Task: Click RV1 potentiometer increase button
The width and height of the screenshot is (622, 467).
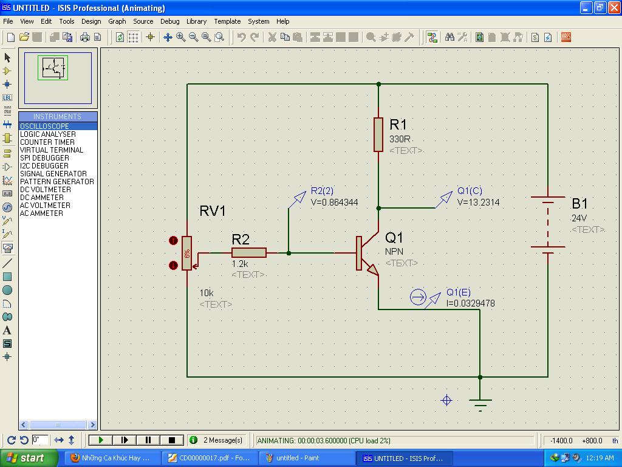Action: coord(173,241)
